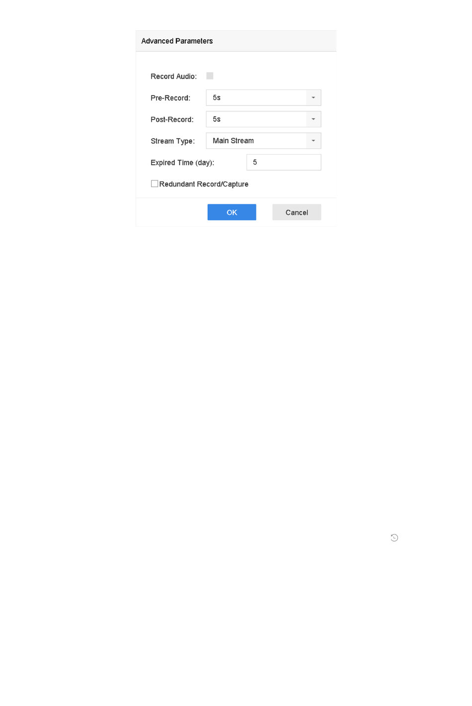Expand the Post-Record dropdown arrow
The height and width of the screenshot is (706, 472).
click(x=314, y=119)
